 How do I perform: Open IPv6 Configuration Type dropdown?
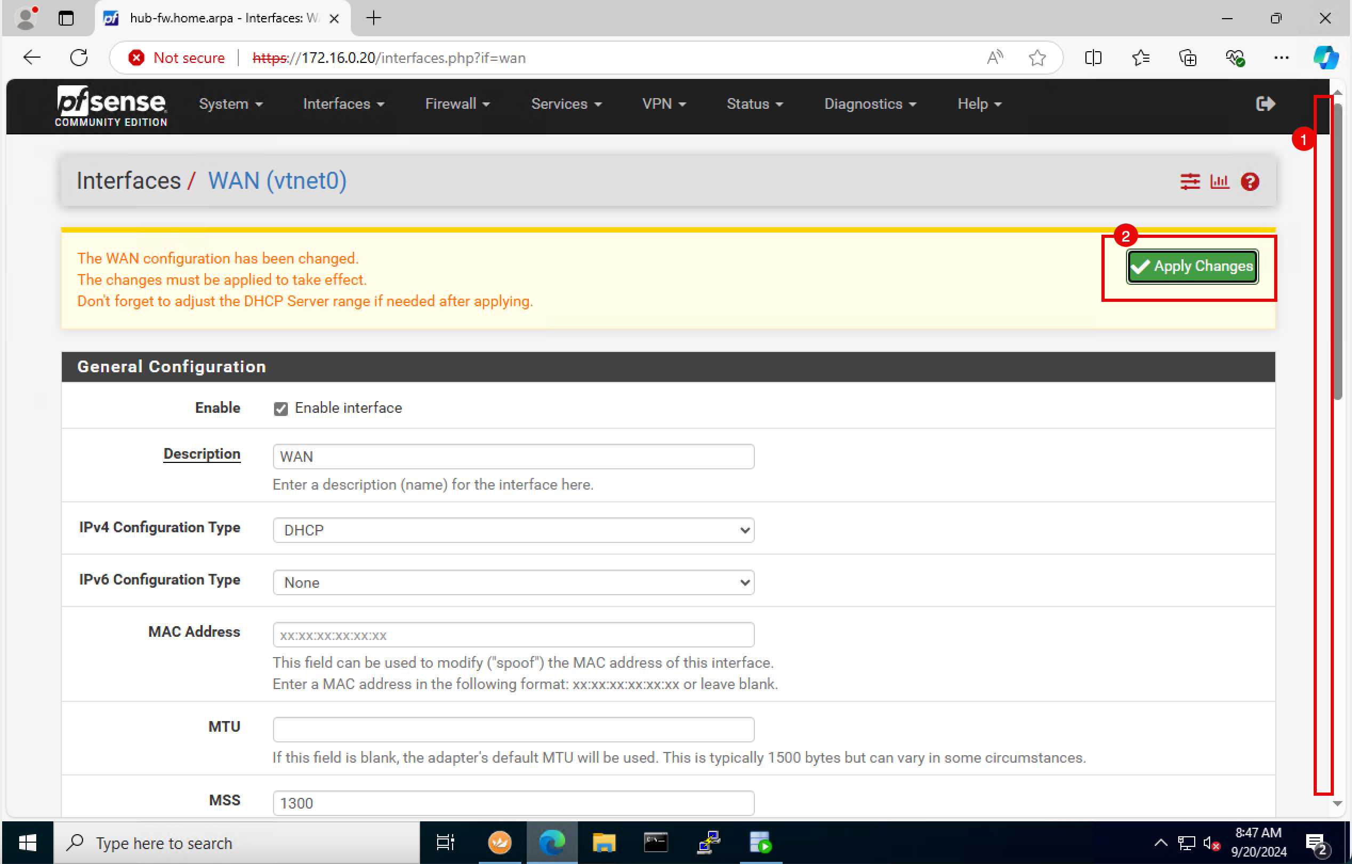click(x=513, y=582)
